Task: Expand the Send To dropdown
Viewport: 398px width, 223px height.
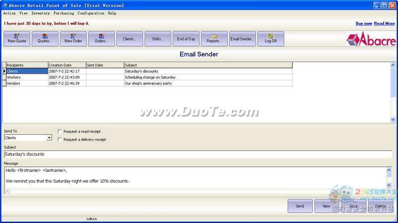Action: pyautogui.click(x=49, y=138)
